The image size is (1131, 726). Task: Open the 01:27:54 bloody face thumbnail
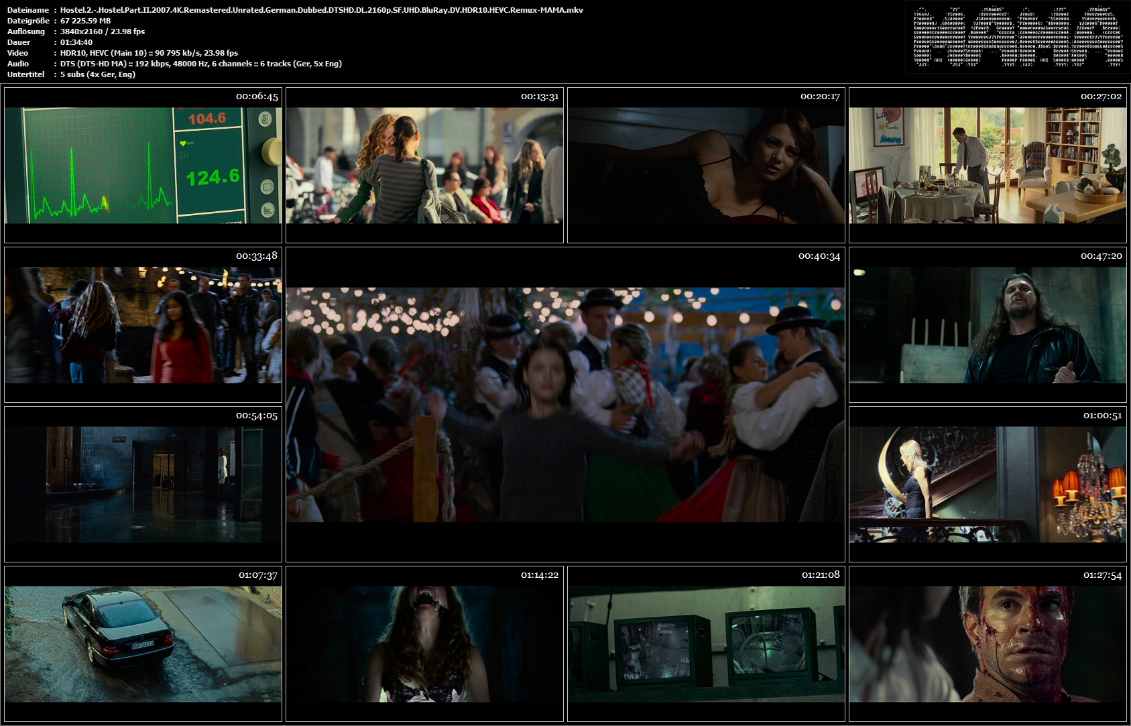[988, 644]
